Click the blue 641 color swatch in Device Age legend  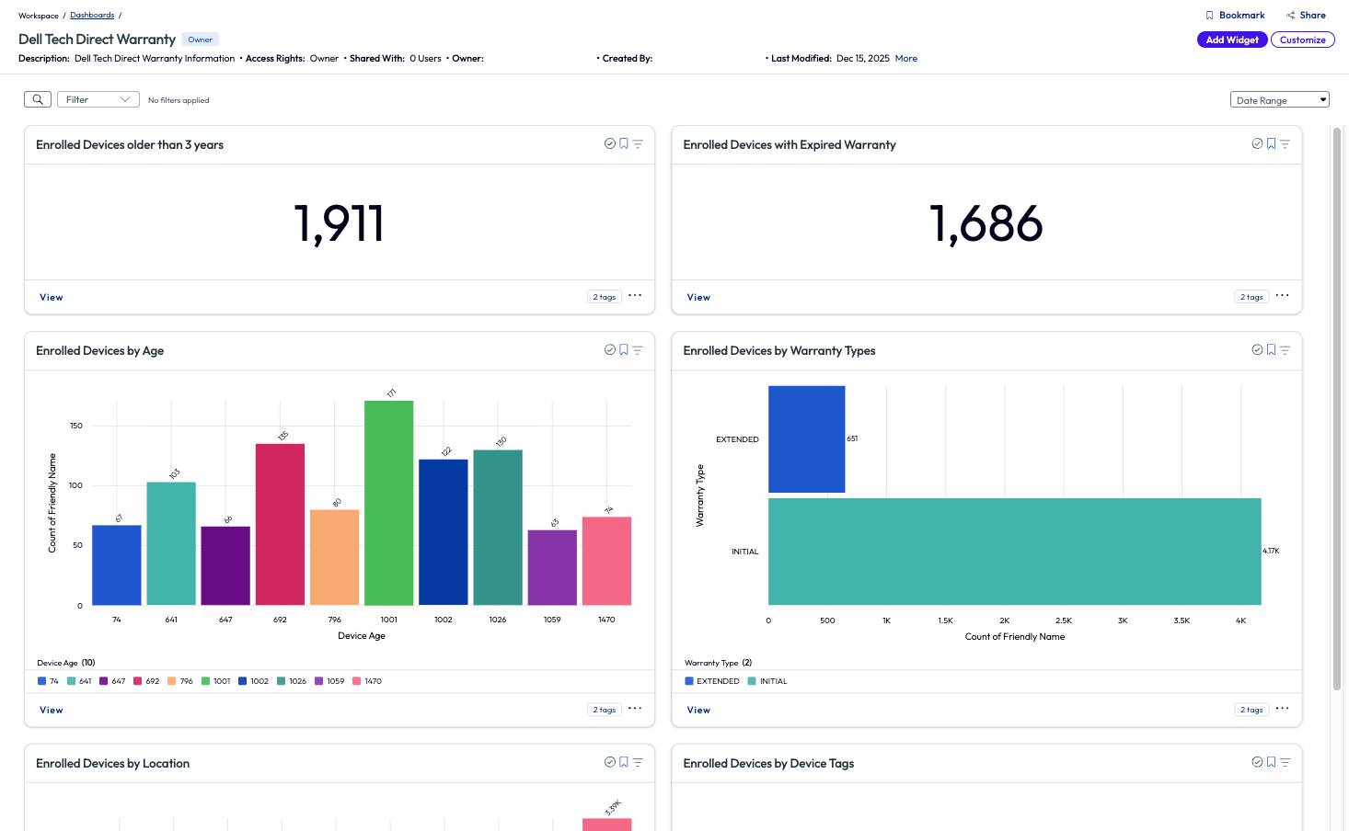72,680
